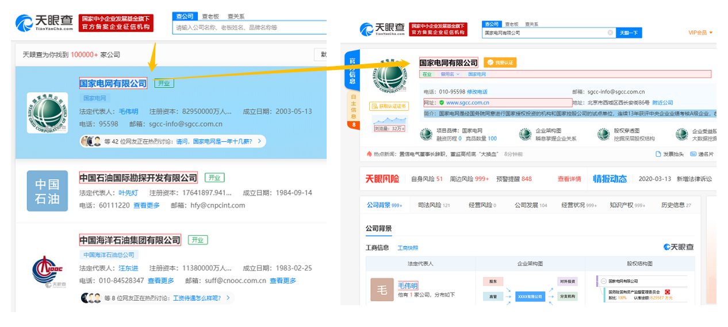Click the 项目品牌 State Grid icon

click(426, 134)
